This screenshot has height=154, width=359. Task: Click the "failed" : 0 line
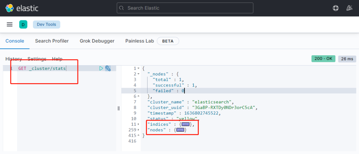(169, 91)
